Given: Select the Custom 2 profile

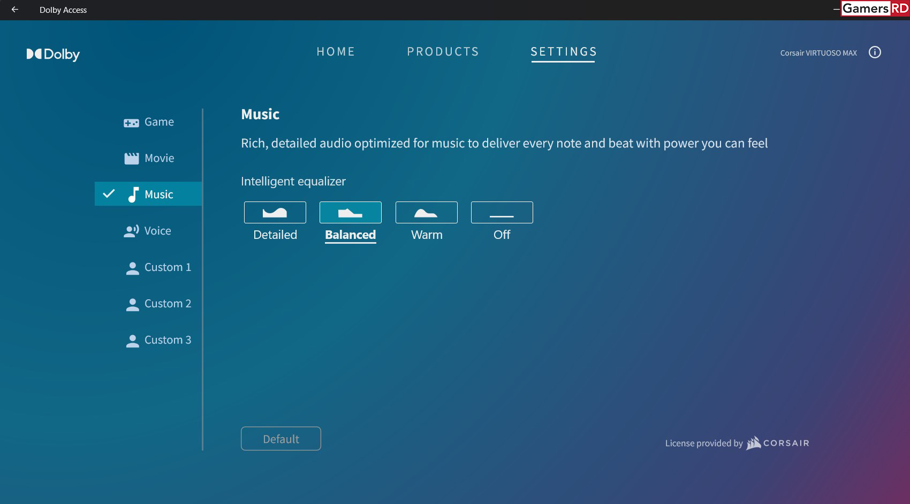Looking at the screenshot, I should (x=149, y=304).
